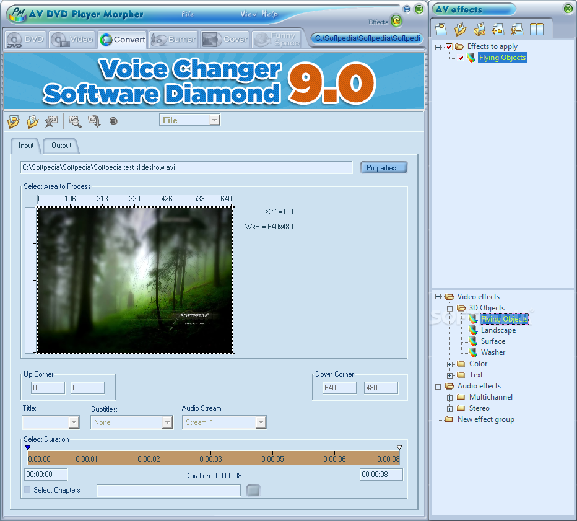This screenshot has height=521, width=577.
Task: Click Flying Objects icon under Effects to apply
Action: 471,58
